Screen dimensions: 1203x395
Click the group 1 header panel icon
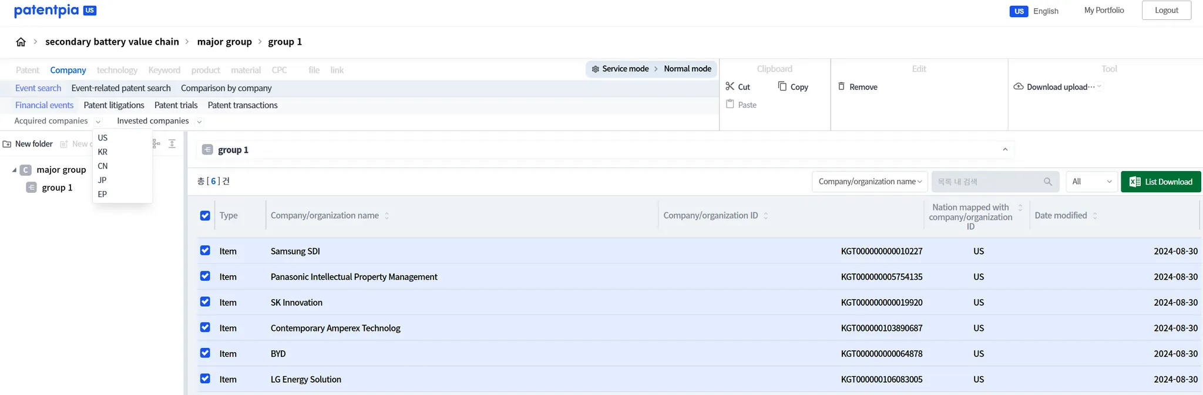click(x=207, y=150)
